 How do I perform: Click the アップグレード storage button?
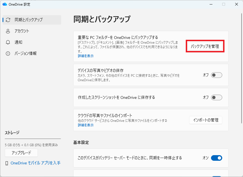pyautogui.click(x=21, y=153)
